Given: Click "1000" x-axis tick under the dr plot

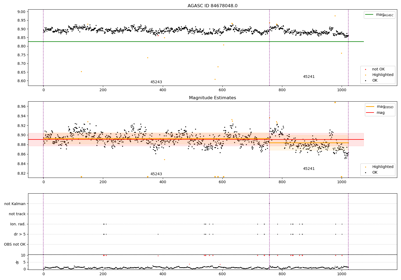Looking at the screenshot, I should click(x=341, y=274).
